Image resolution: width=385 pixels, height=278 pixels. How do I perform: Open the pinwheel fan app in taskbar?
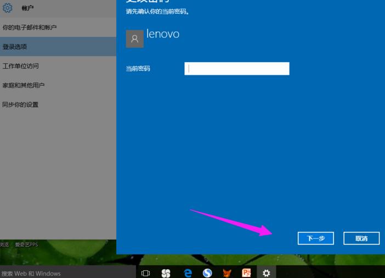pos(166,273)
